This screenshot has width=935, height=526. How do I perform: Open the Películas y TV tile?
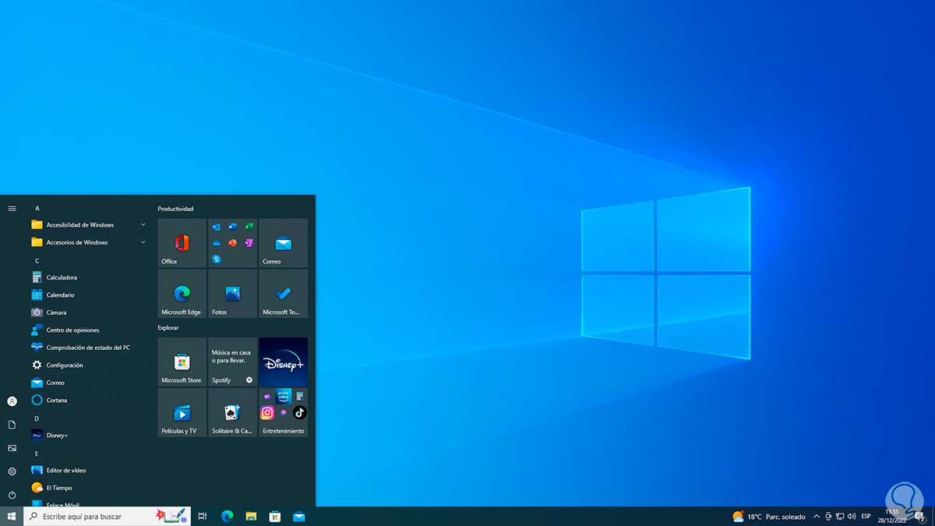click(x=182, y=412)
